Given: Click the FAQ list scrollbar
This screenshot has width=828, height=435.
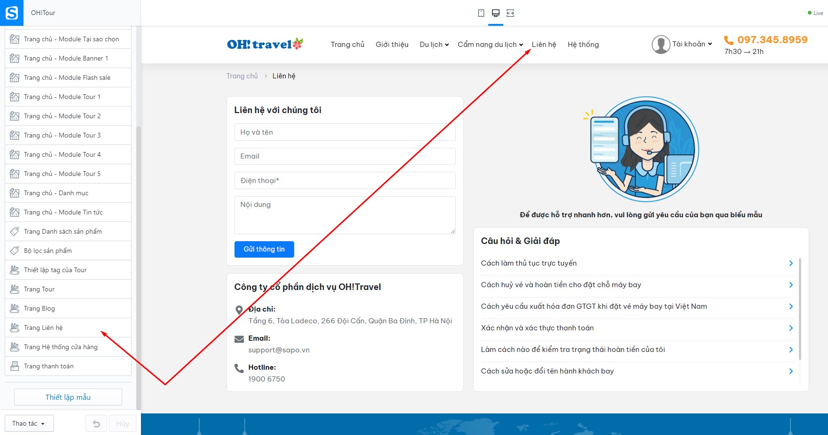Looking at the screenshot, I should [x=800, y=309].
